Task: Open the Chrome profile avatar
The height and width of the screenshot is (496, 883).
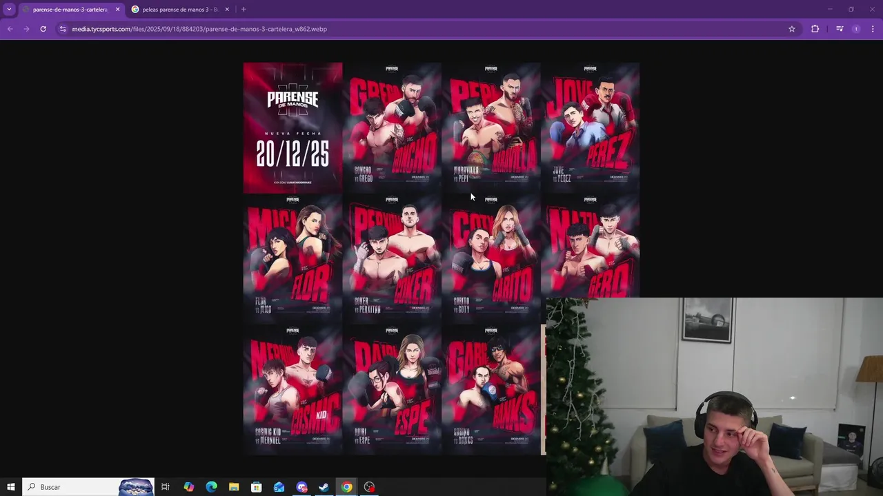Action: tap(856, 29)
